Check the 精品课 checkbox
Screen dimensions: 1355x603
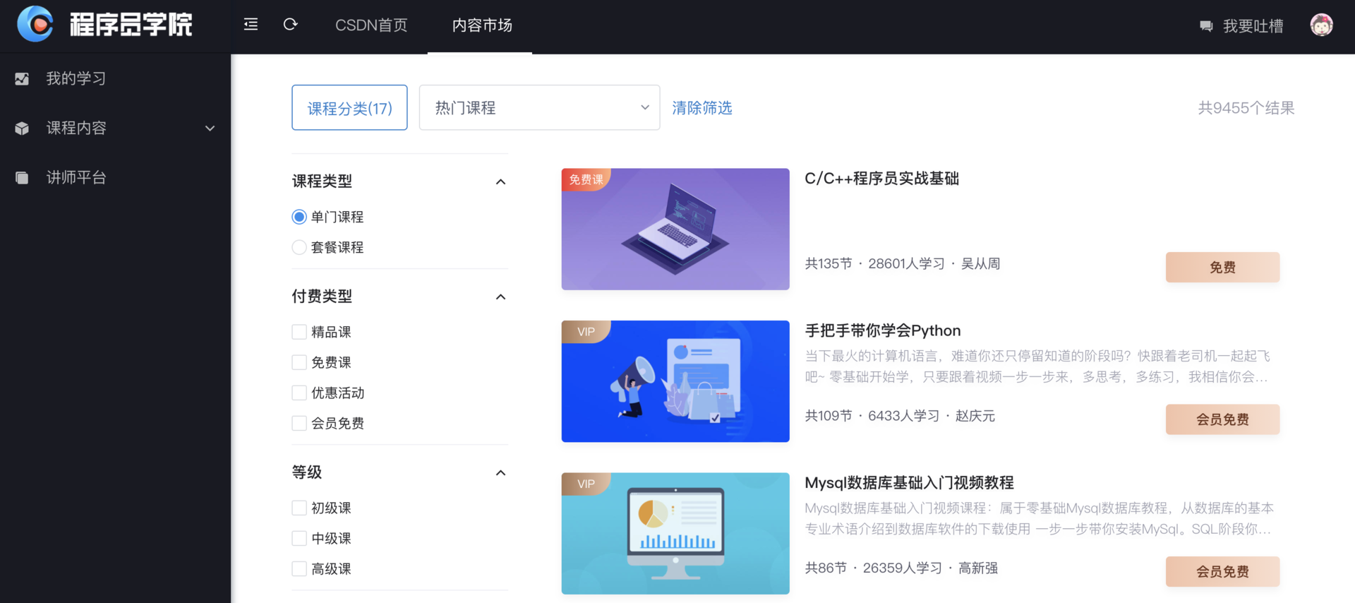click(299, 332)
